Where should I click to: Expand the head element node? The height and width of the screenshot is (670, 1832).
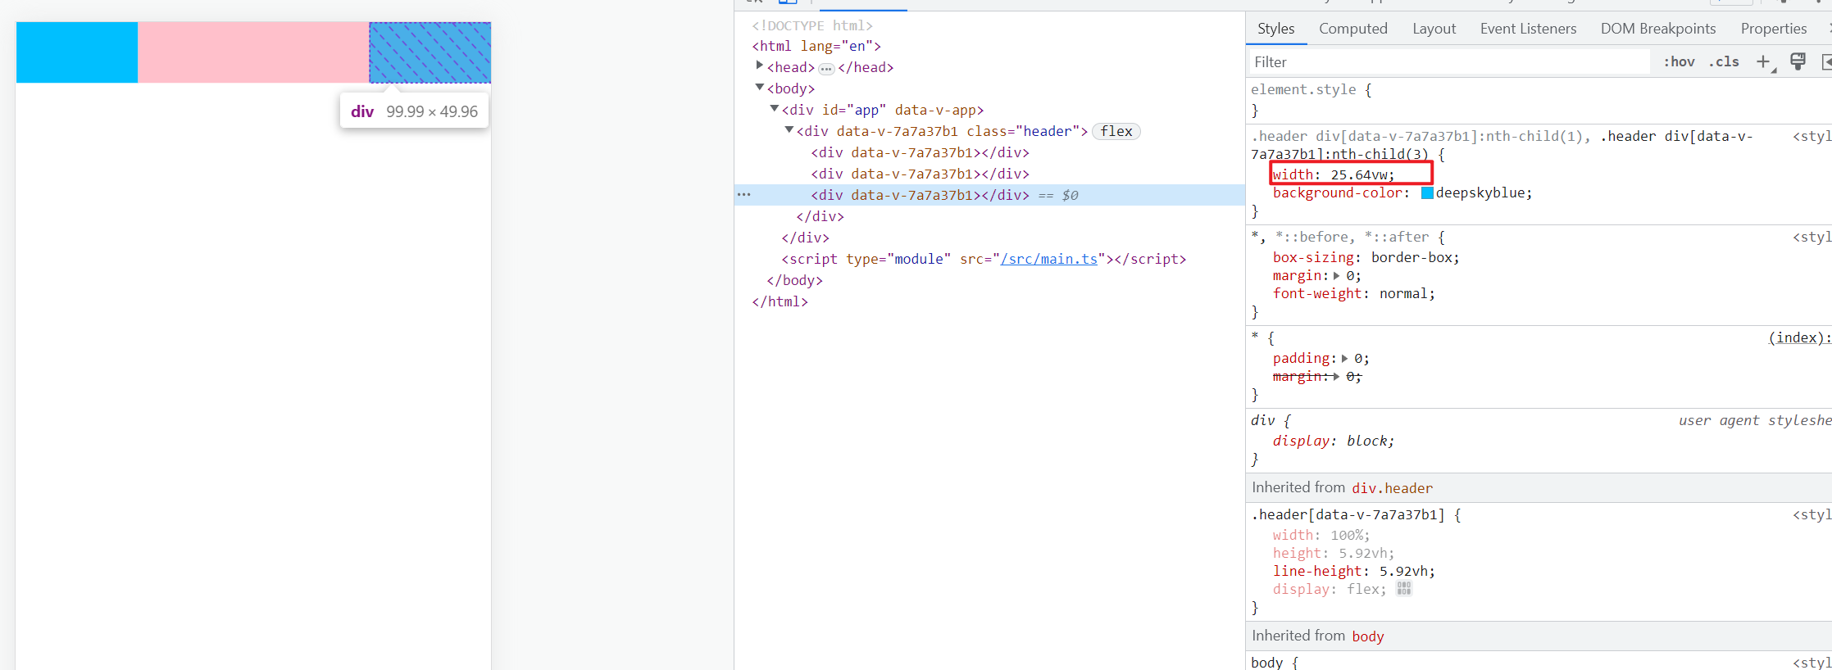(759, 66)
